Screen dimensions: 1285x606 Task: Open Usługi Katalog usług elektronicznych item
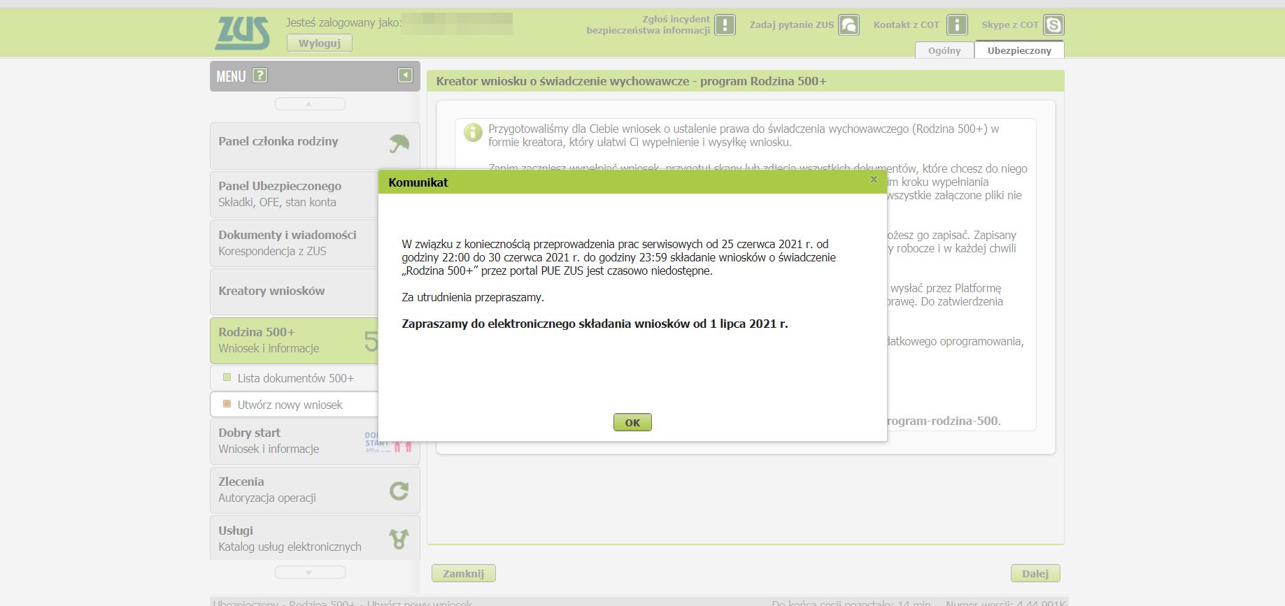click(315, 538)
